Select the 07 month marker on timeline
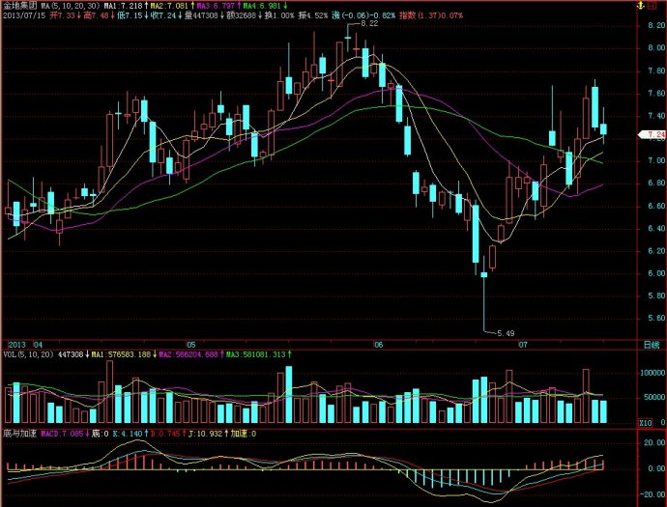667x507 pixels. pyautogui.click(x=523, y=345)
